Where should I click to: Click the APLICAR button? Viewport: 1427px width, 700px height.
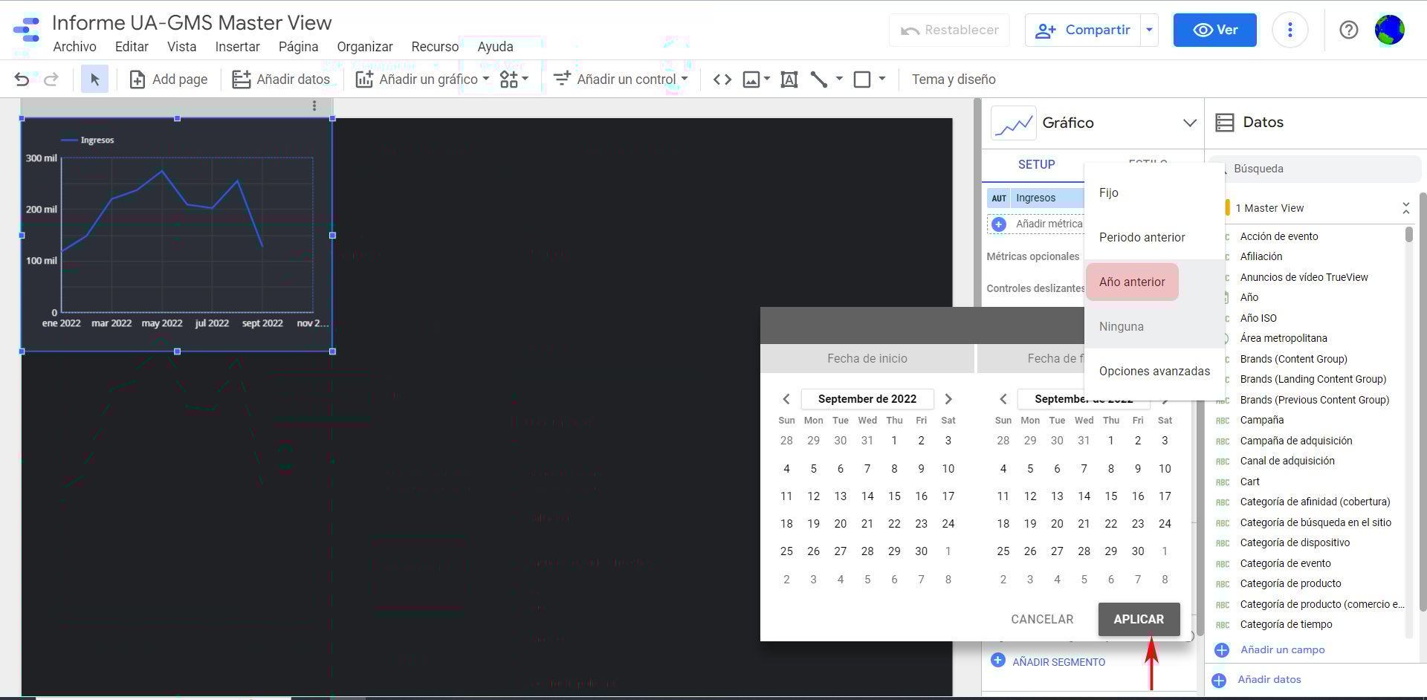coord(1139,619)
